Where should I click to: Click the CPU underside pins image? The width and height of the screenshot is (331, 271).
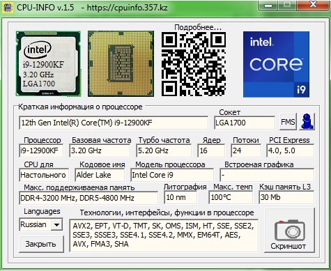click(x=121, y=63)
